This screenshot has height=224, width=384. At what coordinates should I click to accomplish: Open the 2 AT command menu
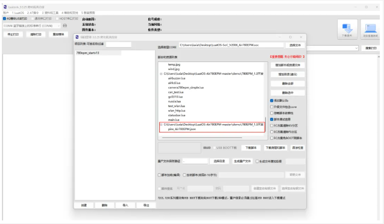pyautogui.click(x=33, y=13)
